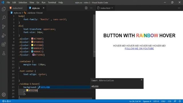Click the #00AAC3 color swatch

coord(32,51)
